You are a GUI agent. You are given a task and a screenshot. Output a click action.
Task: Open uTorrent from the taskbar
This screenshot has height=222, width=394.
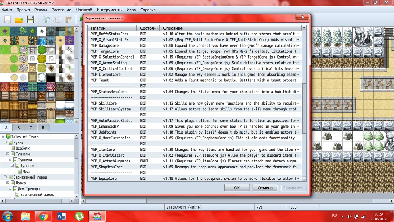coord(79,216)
